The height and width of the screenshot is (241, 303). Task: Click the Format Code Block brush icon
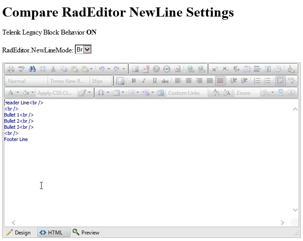83,93
